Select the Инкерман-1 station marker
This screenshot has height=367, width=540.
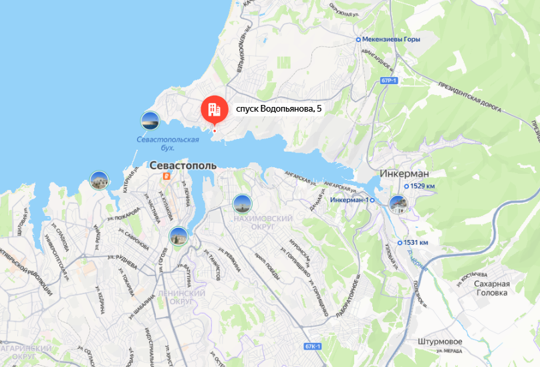pyautogui.click(x=372, y=201)
